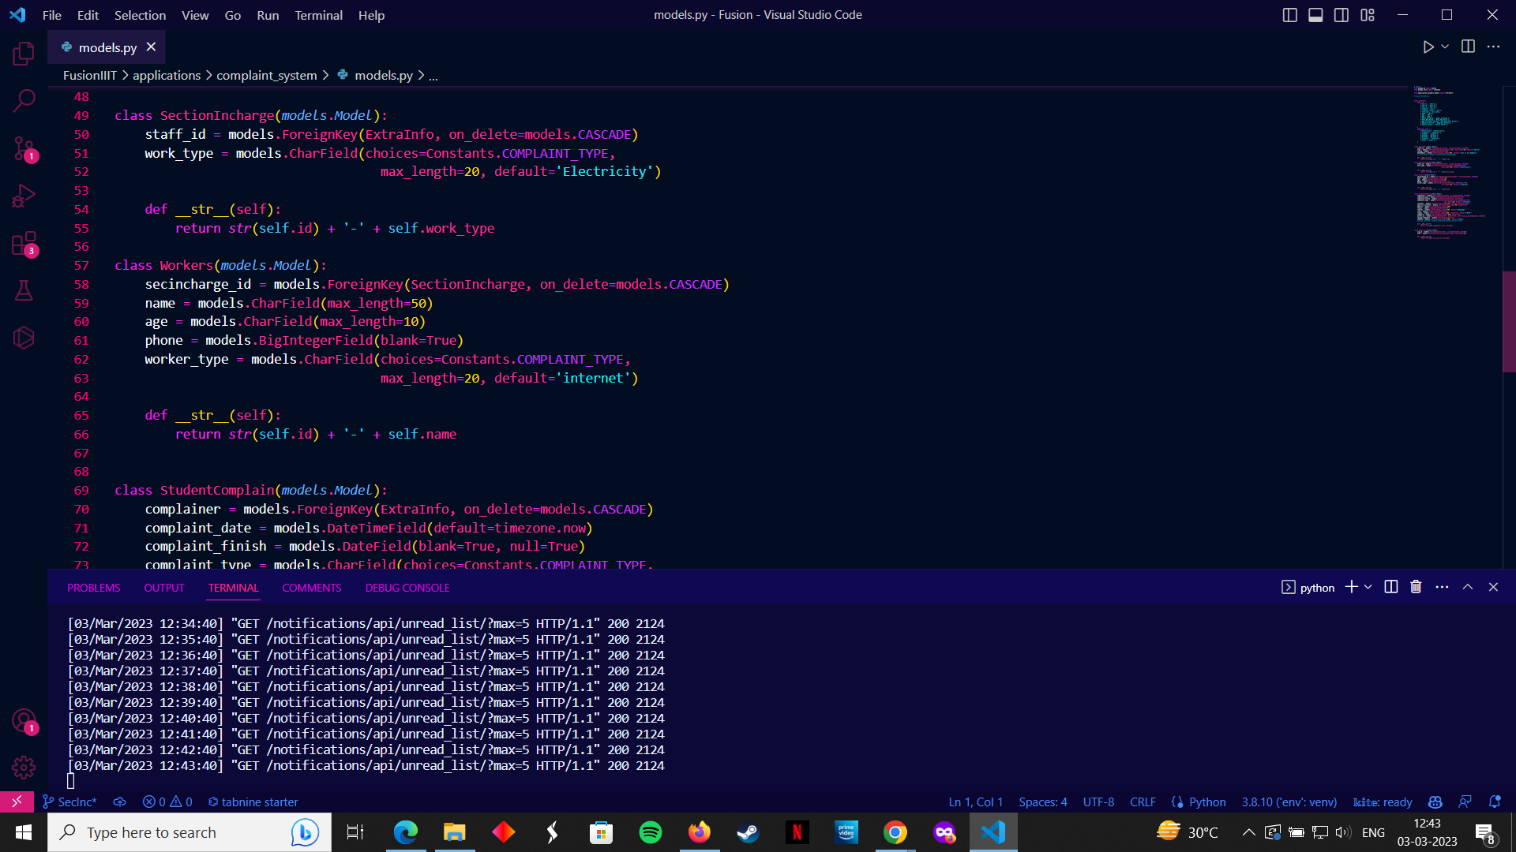Screen dimensions: 1516x852
Task: Open the Terminal menu in menu bar
Action: tap(318, 15)
